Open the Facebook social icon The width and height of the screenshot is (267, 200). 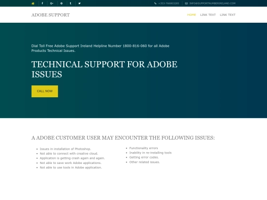tap(42, 3)
